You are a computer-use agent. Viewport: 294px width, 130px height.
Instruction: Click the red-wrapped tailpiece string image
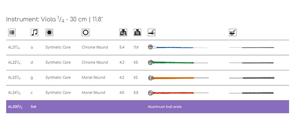tap(178, 93)
